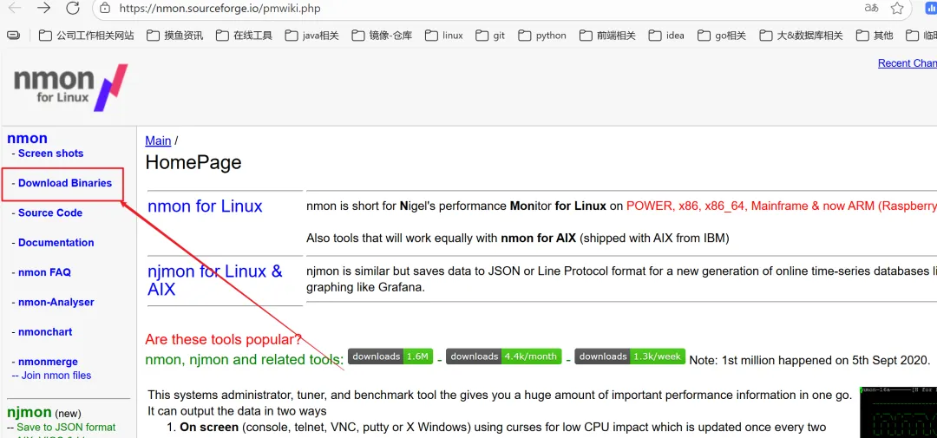Open the python bookmark folder
This screenshot has height=438, width=937.
(x=542, y=36)
